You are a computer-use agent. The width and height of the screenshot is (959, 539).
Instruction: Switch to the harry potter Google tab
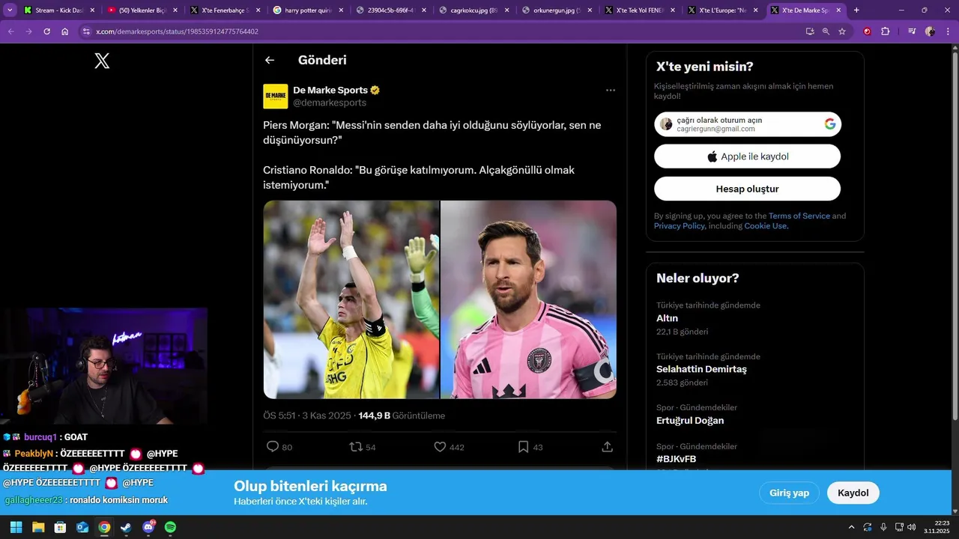click(308, 10)
